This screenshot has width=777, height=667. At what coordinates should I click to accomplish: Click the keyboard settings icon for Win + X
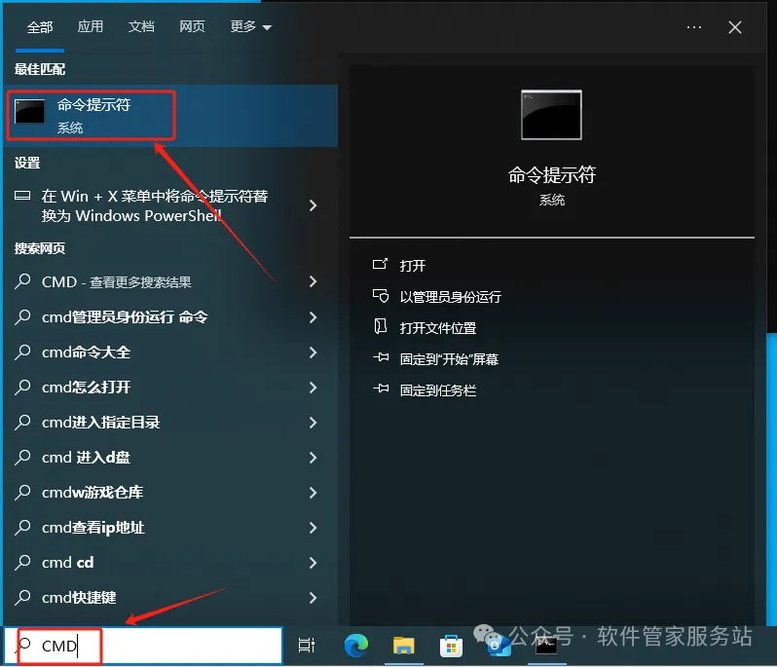tap(22, 196)
